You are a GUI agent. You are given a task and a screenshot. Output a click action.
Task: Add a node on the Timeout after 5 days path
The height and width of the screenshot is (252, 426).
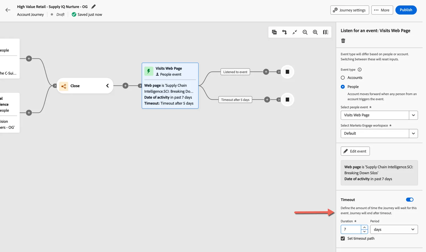click(x=267, y=100)
